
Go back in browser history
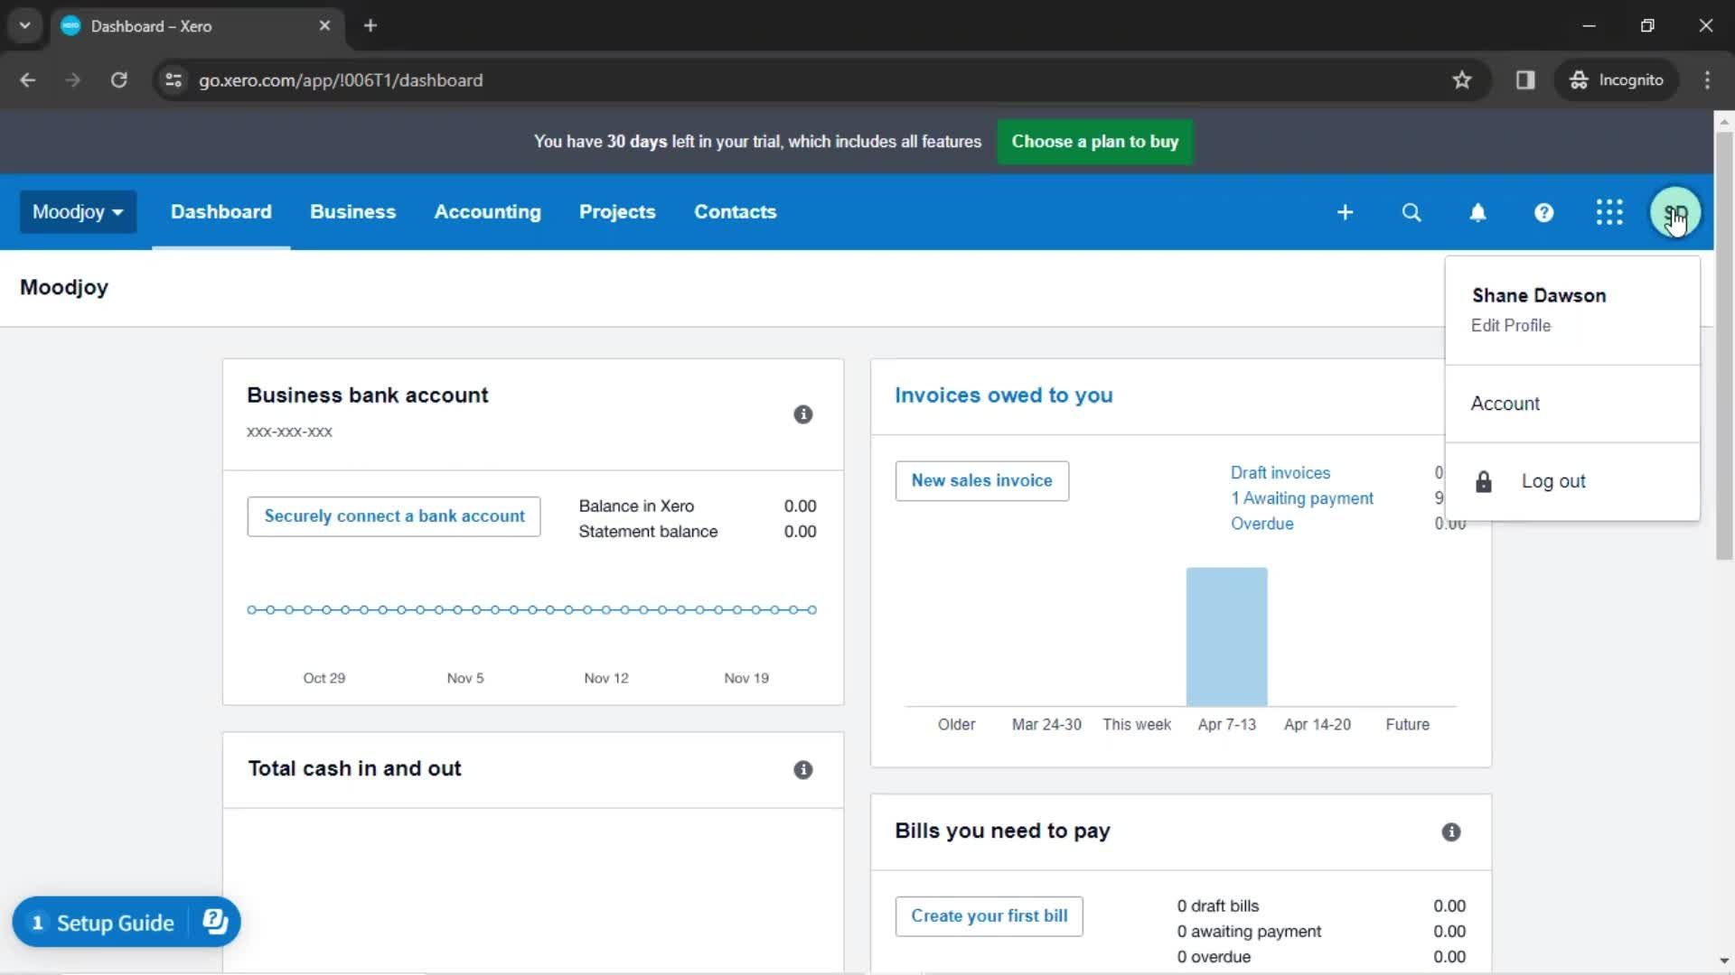[x=28, y=80]
